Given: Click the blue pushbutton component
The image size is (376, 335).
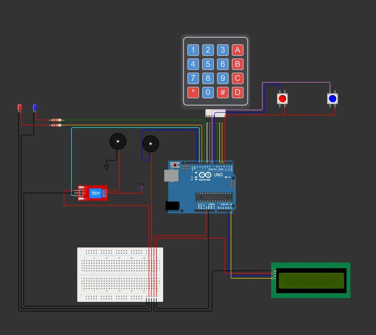Looking at the screenshot, I should pyautogui.click(x=332, y=99).
